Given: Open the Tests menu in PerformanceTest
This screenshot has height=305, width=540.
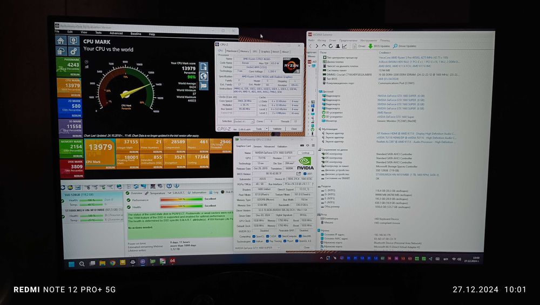Looking at the screenshot, I should 98,33.
